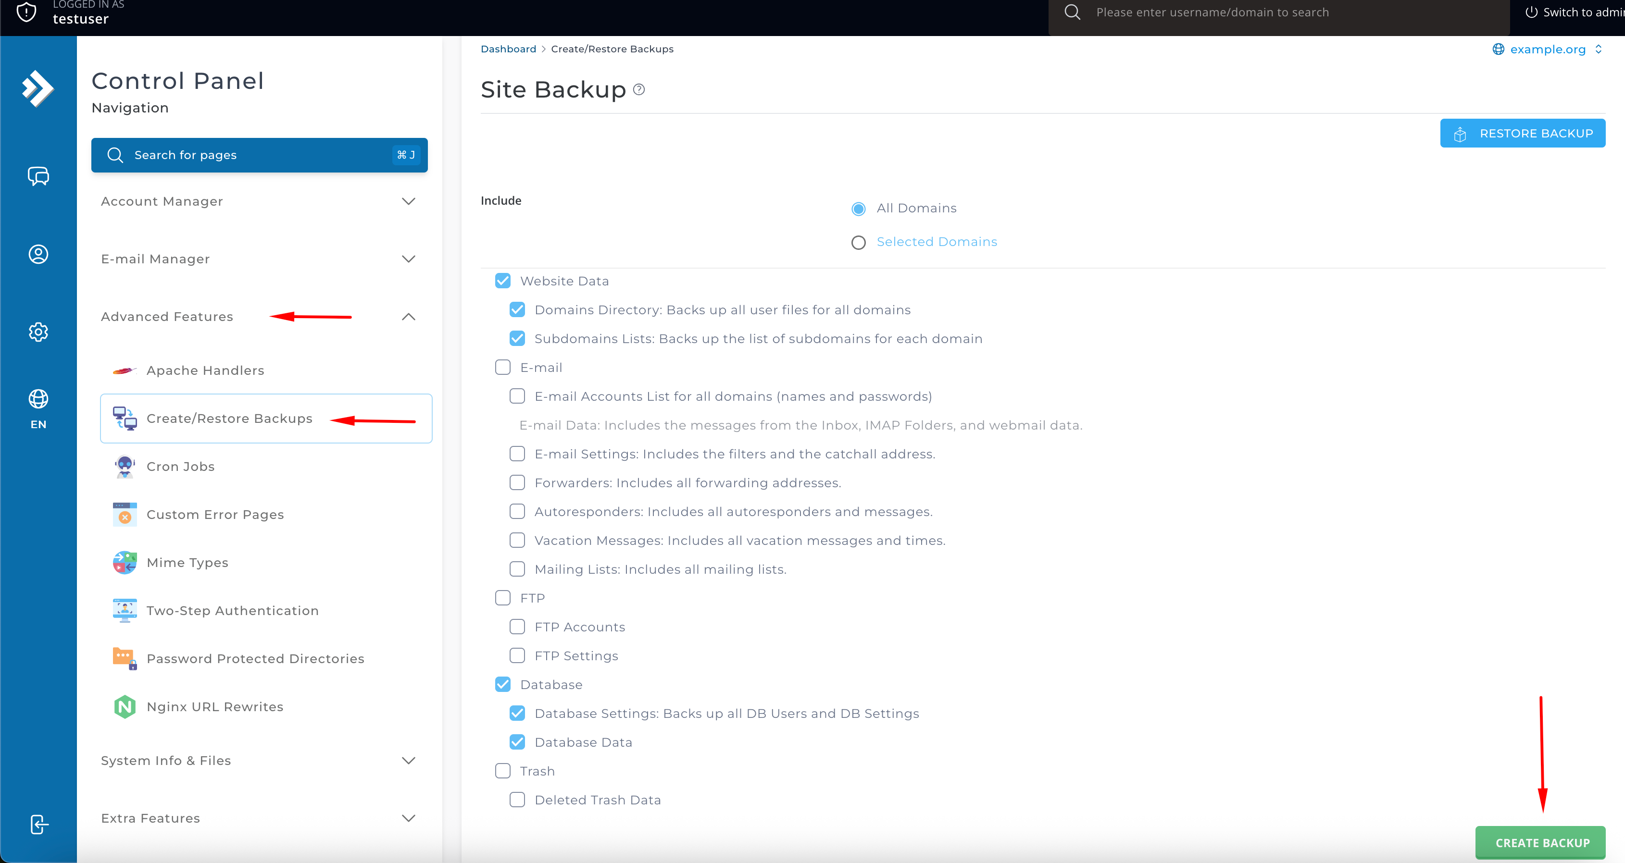The image size is (1625, 863).
Task: Select the Selected Domains radio button
Action: click(x=859, y=243)
